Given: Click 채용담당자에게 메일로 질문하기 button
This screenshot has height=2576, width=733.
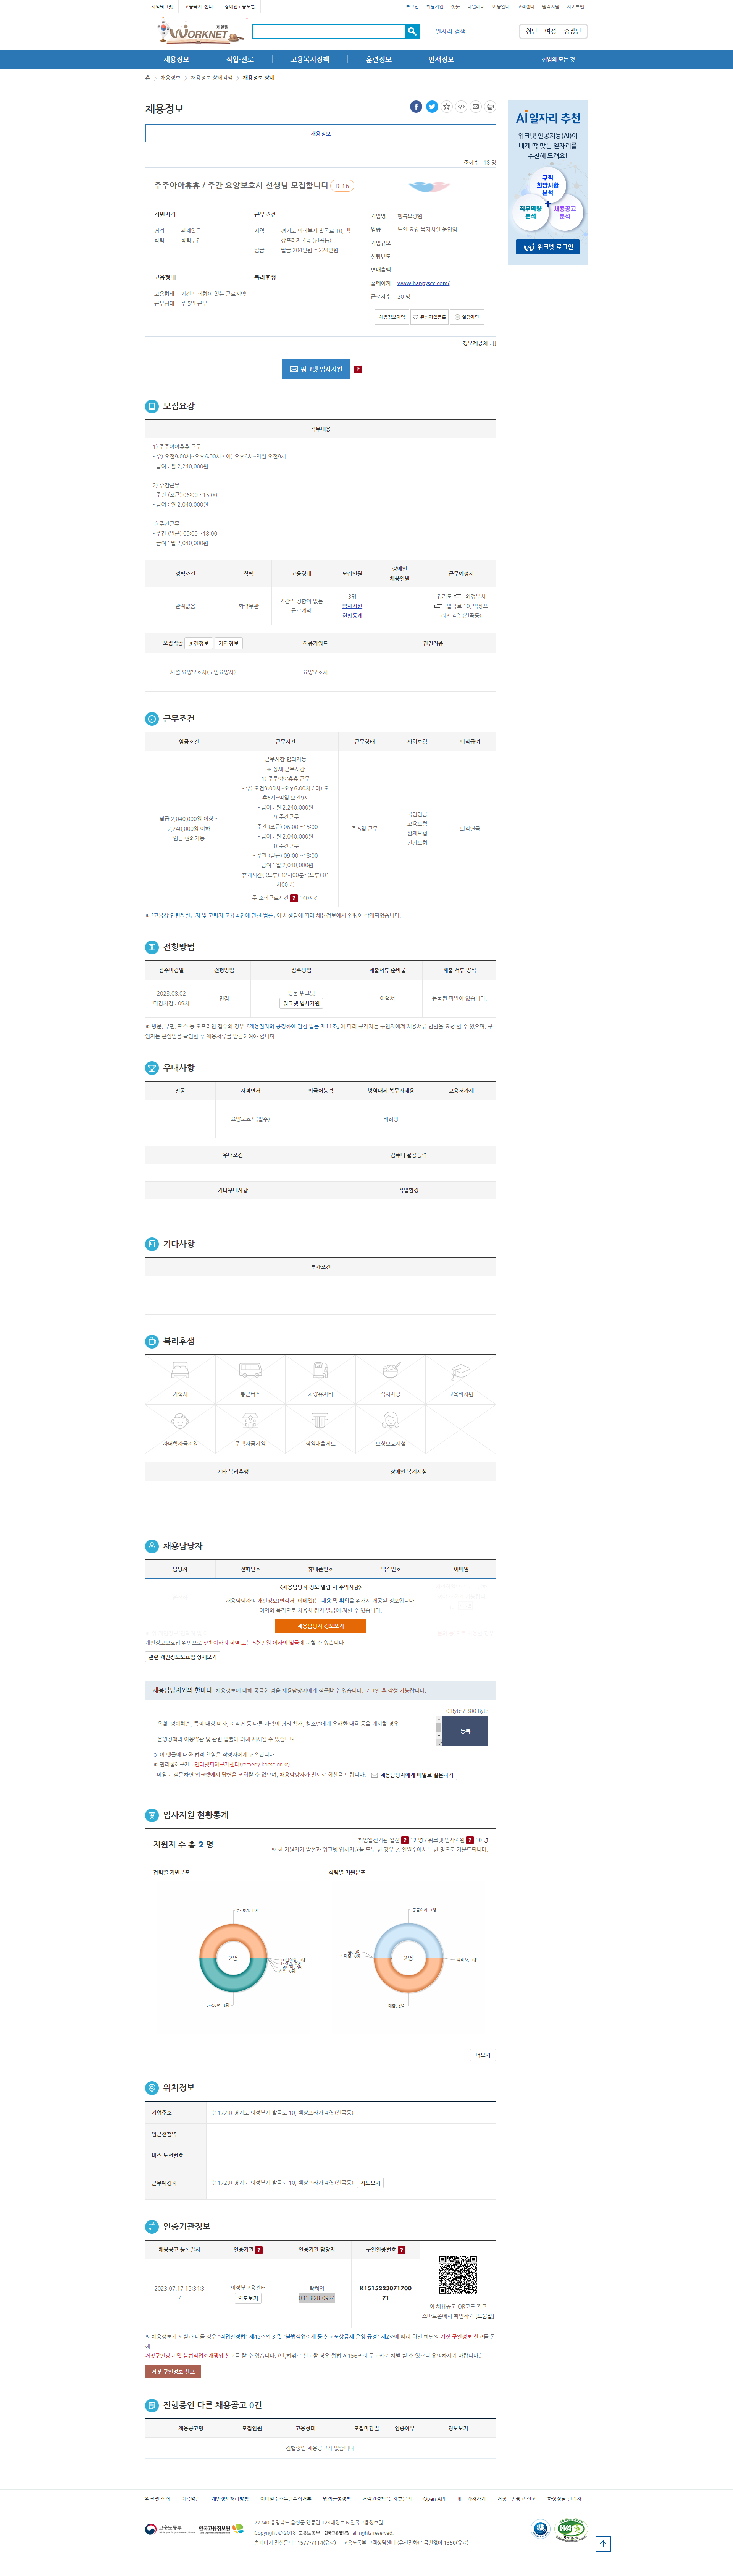Looking at the screenshot, I should point(412,1774).
